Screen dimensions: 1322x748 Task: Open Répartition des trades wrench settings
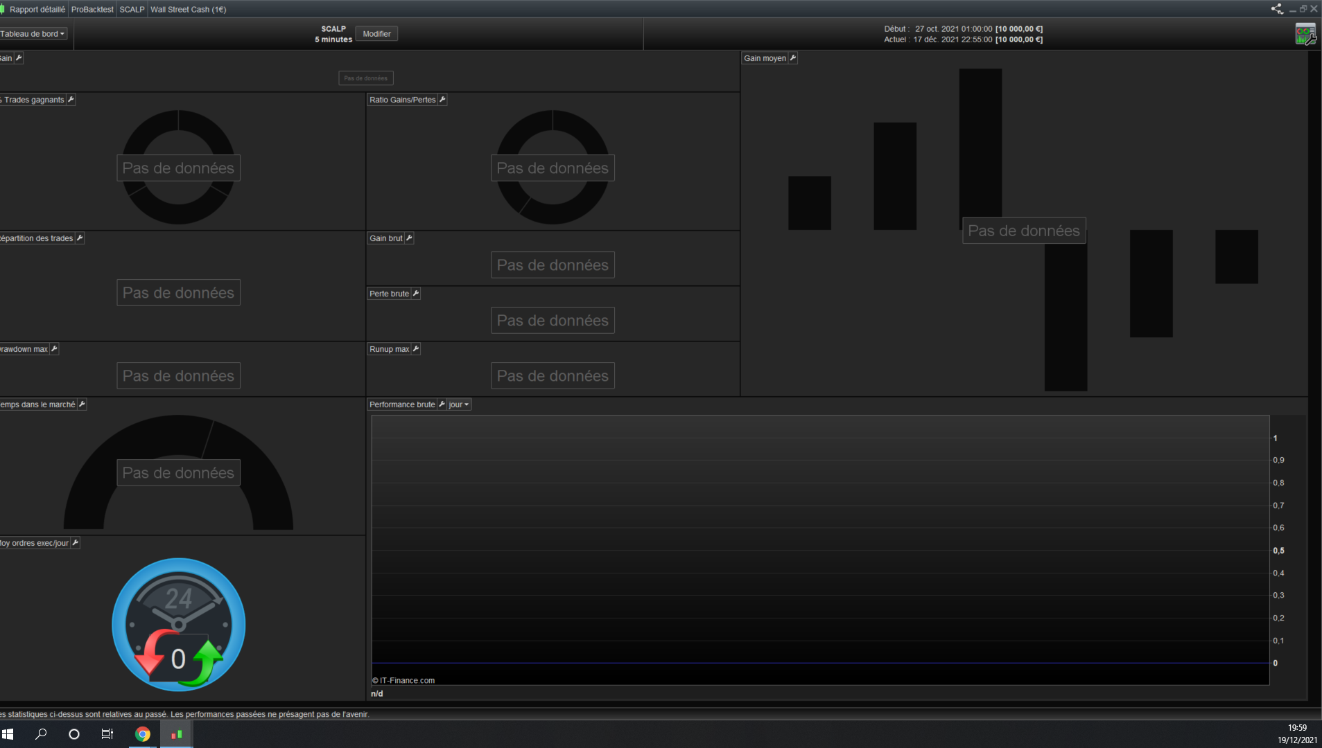pos(80,238)
